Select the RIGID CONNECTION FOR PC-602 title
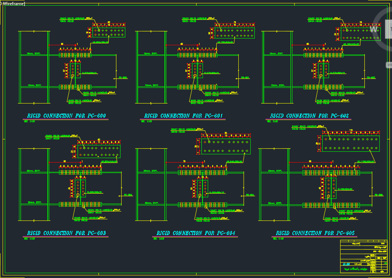The height and width of the screenshot is (278, 392). 309,116
